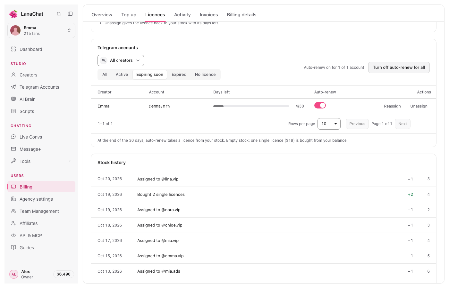Viewport: 449px width, 288px height.
Task: Click the Message+ envelope icon
Action: click(13, 149)
